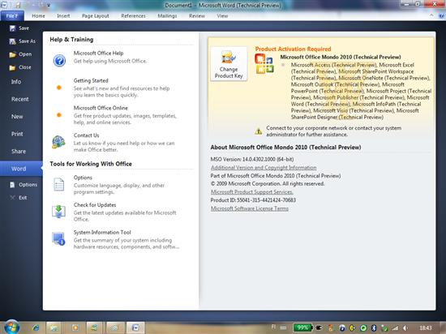Switch to the Insert ribbon tab
This screenshot has width=446, height=334.
63,16
